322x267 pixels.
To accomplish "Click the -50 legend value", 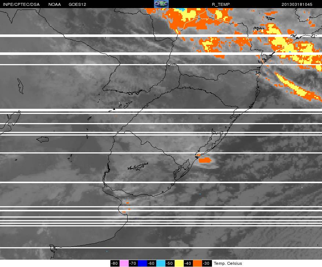I will point(170,263).
